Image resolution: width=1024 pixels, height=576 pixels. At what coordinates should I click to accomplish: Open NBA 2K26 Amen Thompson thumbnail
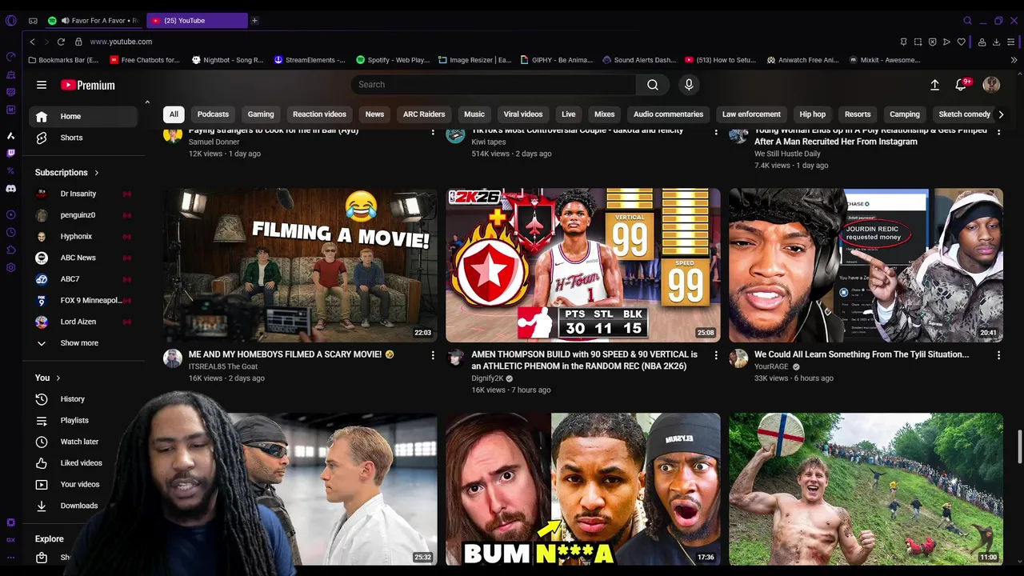(x=583, y=266)
